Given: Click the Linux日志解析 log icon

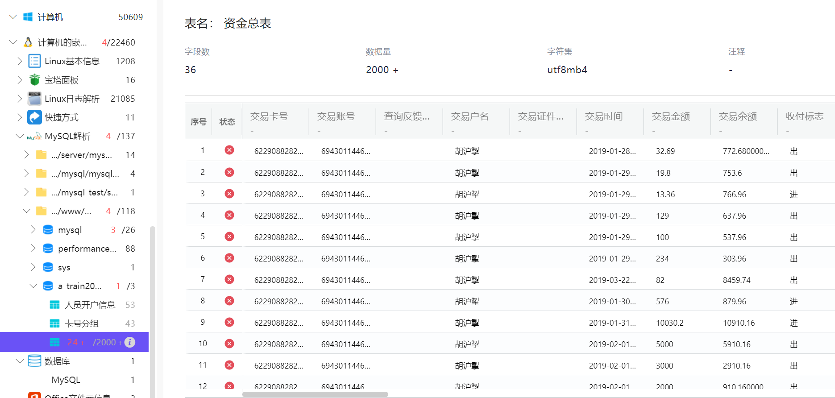Looking at the screenshot, I should pyautogui.click(x=34, y=99).
